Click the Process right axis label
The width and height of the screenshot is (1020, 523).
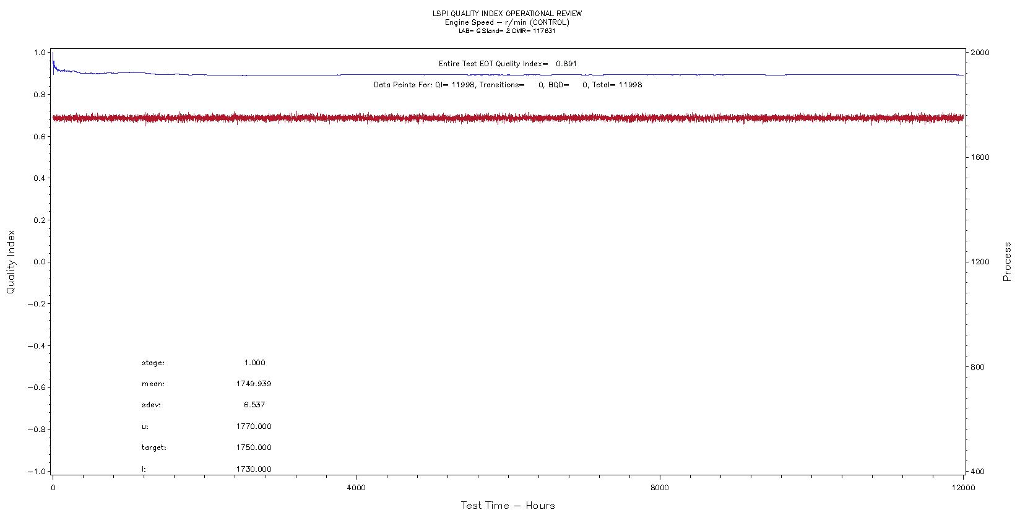click(x=1007, y=262)
